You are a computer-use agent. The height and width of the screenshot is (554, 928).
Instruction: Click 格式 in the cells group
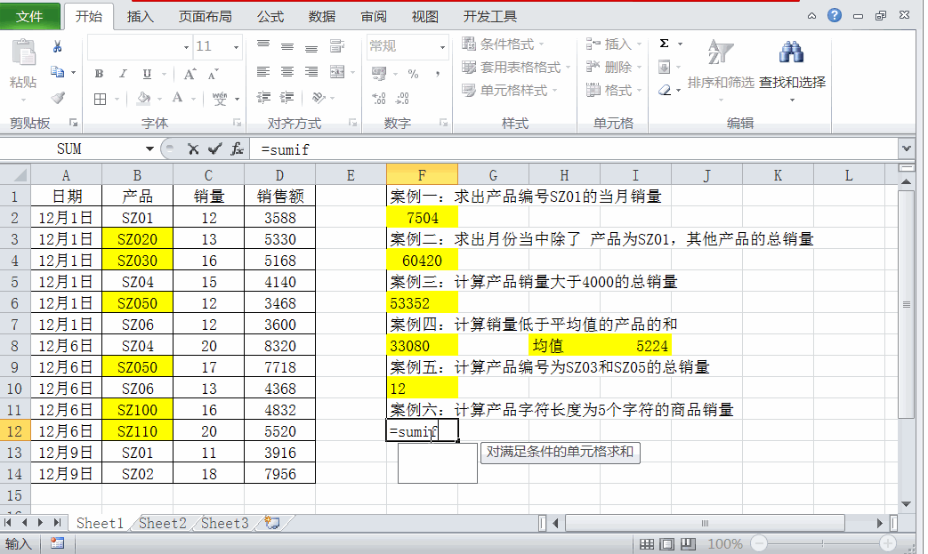(x=614, y=91)
